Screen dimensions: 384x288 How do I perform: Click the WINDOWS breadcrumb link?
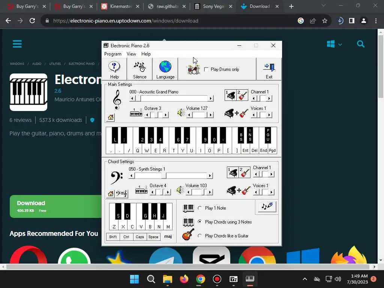(x=17, y=64)
